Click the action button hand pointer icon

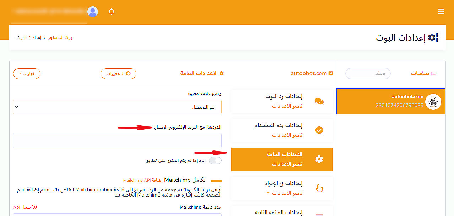(x=319, y=188)
